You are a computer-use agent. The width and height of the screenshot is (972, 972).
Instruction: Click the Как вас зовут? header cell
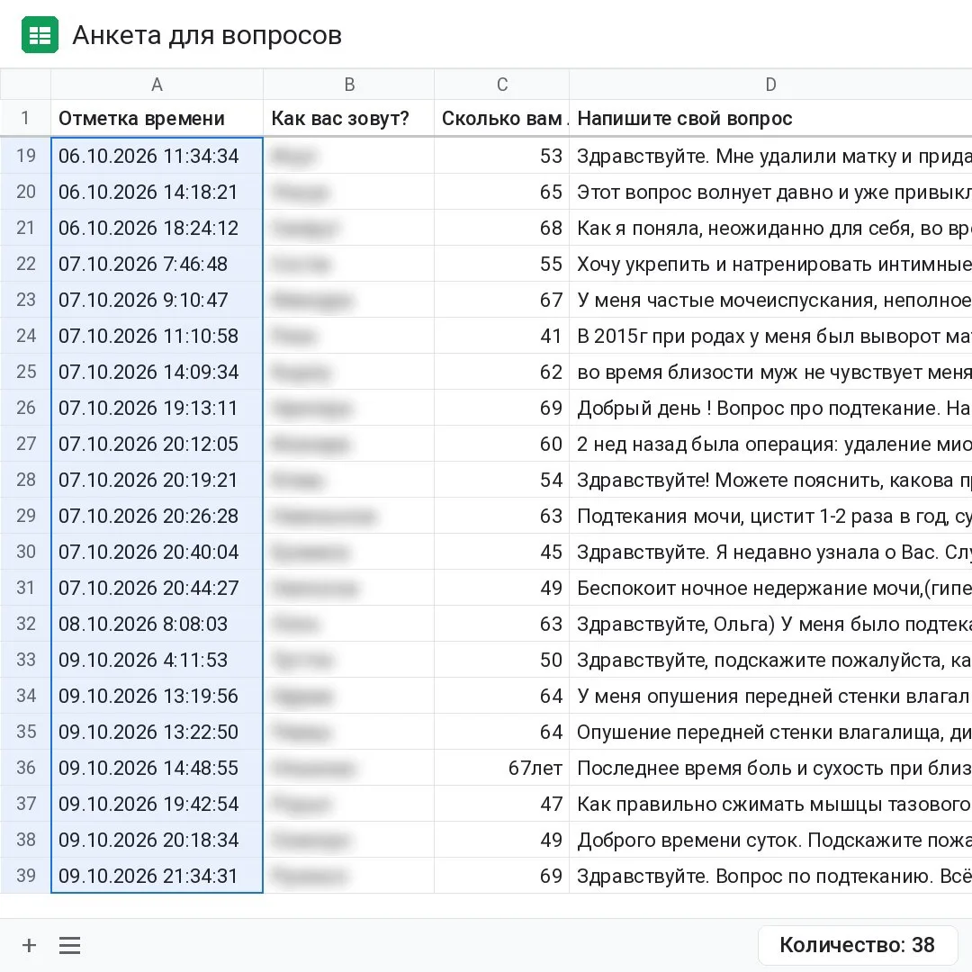click(x=349, y=118)
